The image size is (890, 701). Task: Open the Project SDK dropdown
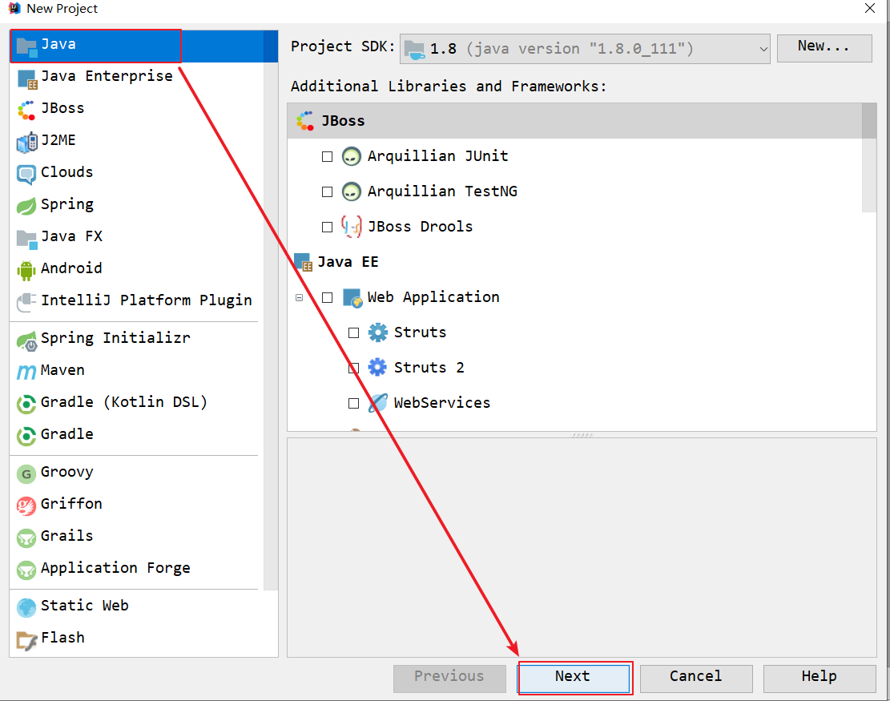click(585, 49)
